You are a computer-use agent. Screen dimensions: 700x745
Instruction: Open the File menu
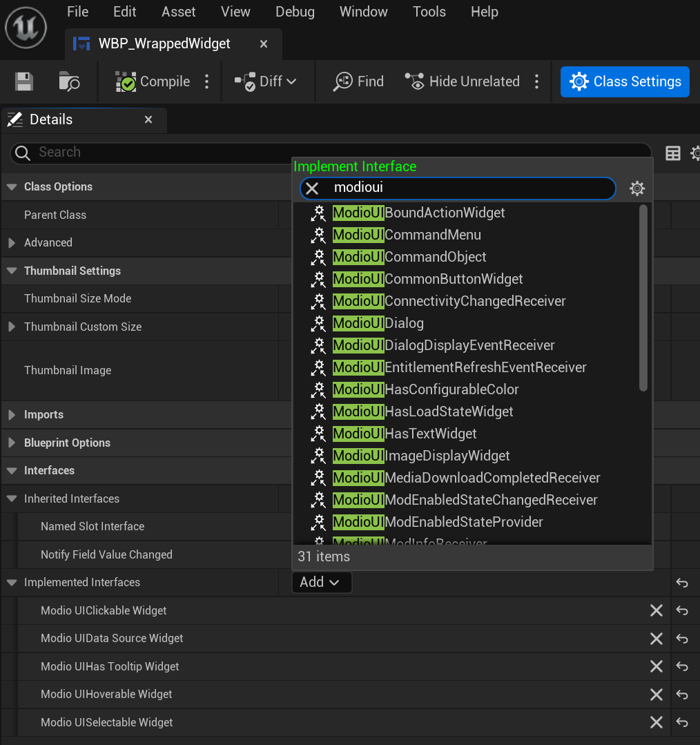click(x=77, y=12)
